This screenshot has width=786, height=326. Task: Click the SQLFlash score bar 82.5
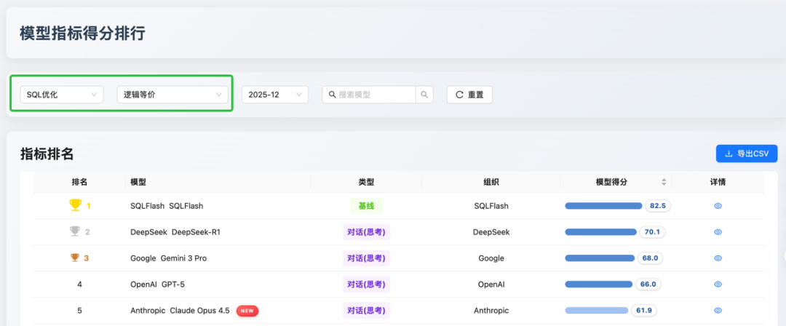click(603, 206)
